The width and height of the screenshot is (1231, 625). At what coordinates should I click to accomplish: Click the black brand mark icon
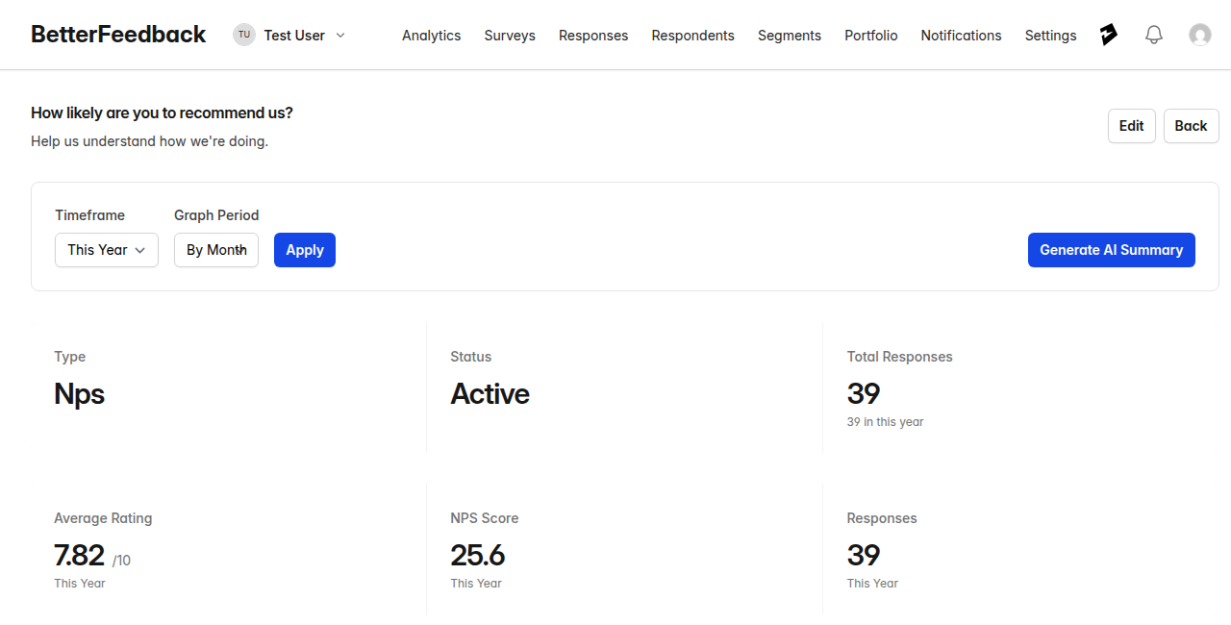point(1109,35)
